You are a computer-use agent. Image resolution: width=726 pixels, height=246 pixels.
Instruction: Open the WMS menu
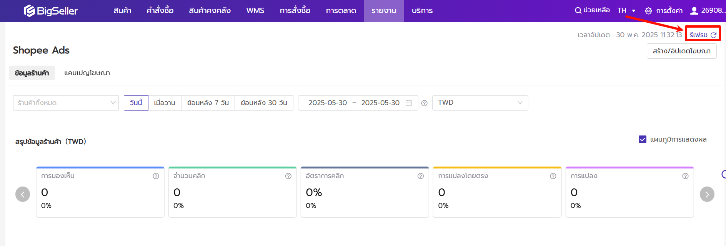click(255, 11)
